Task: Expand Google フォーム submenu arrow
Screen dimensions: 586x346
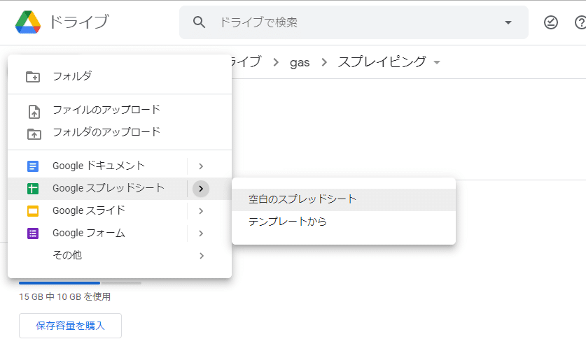Action: coord(201,233)
